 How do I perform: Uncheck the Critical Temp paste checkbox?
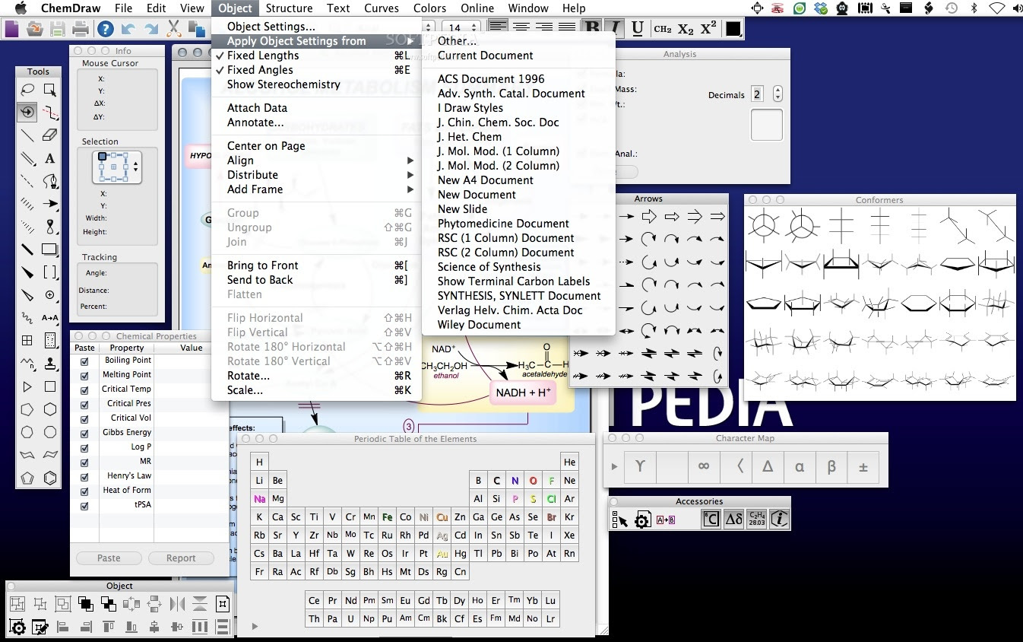pyautogui.click(x=84, y=389)
